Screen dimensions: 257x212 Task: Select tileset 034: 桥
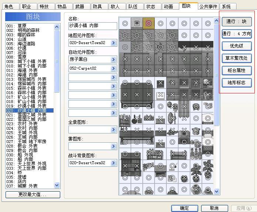(x=30, y=172)
